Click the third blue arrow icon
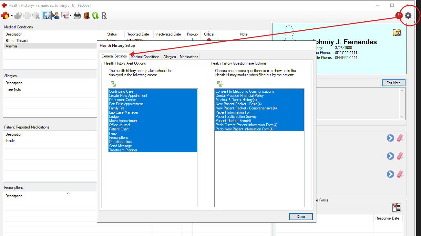 (x=390, y=174)
